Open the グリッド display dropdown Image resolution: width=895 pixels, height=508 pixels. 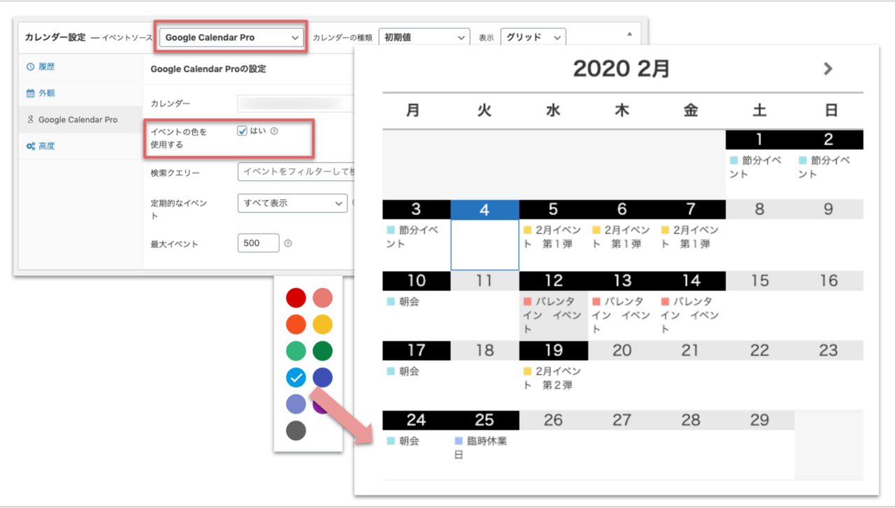pyautogui.click(x=533, y=38)
